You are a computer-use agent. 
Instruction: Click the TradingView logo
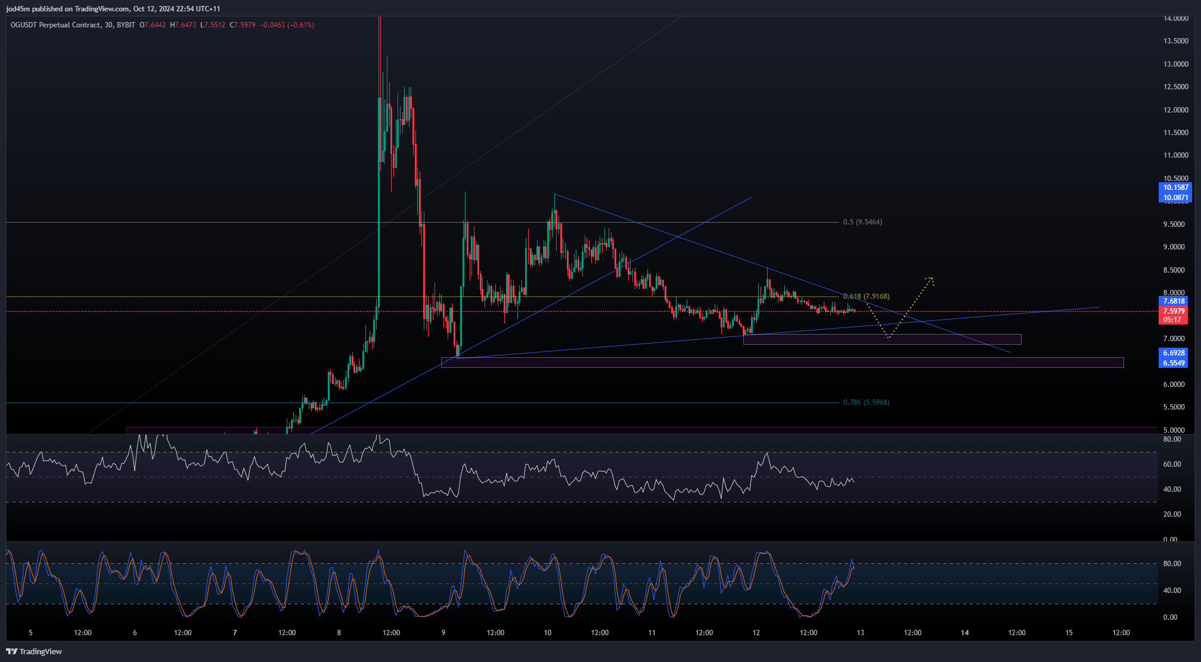click(34, 651)
